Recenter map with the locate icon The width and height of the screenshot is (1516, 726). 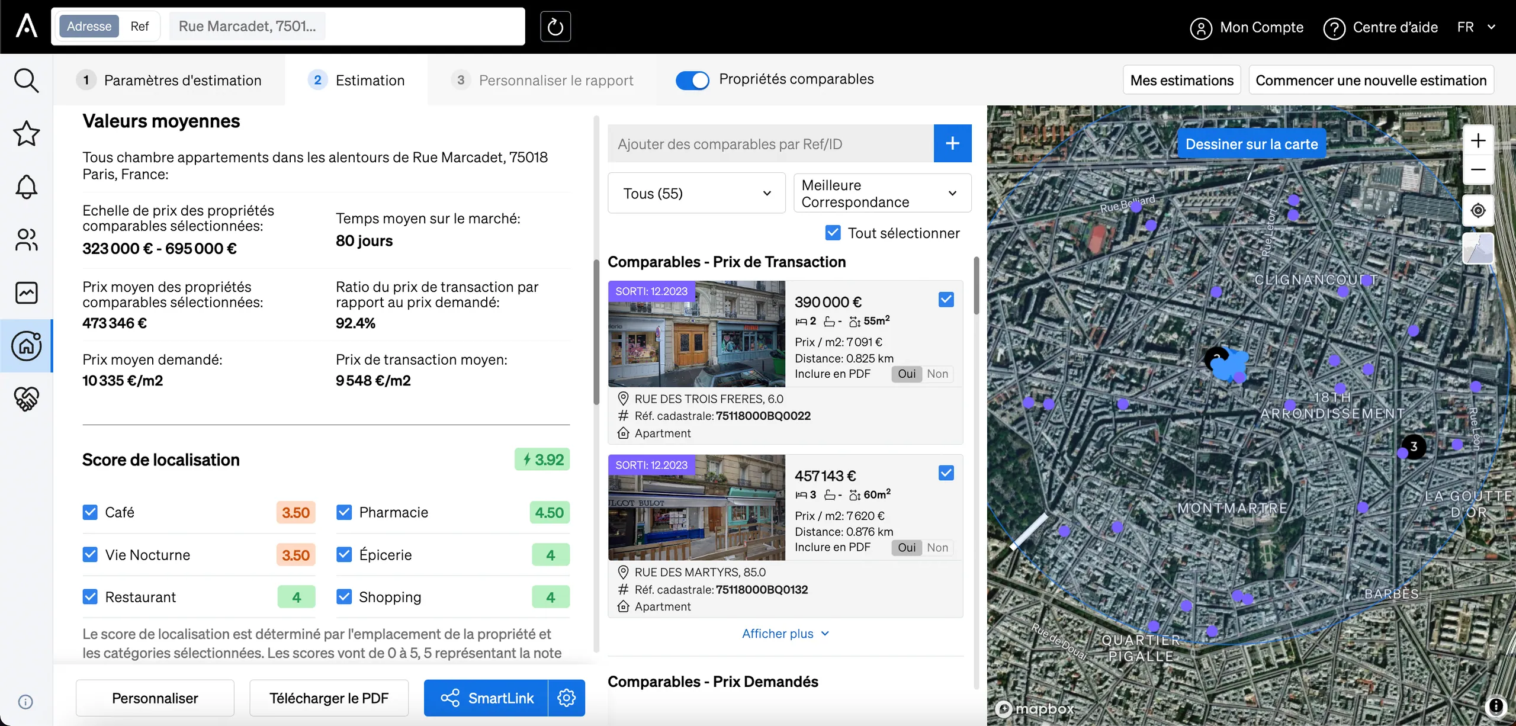(x=1478, y=210)
